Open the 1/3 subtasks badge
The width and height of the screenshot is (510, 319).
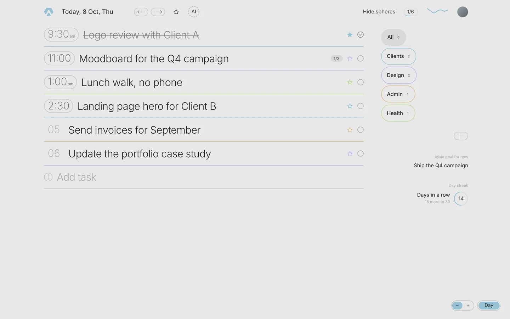coord(336,58)
